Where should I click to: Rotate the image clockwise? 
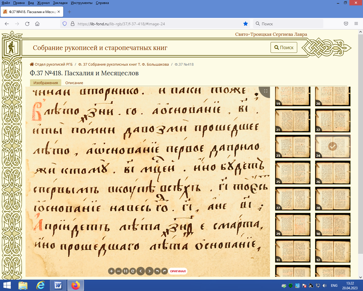pyautogui.click(x=164, y=271)
